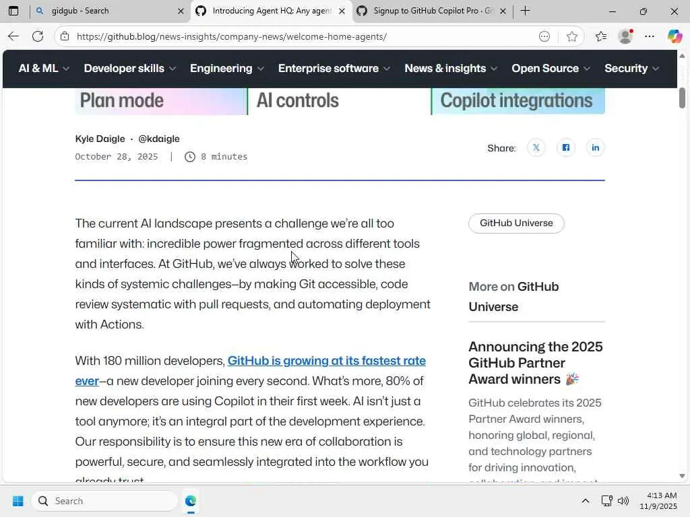Share article on LinkedIn
The height and width of the screenshot is (517, 690).
coord(596,148)
